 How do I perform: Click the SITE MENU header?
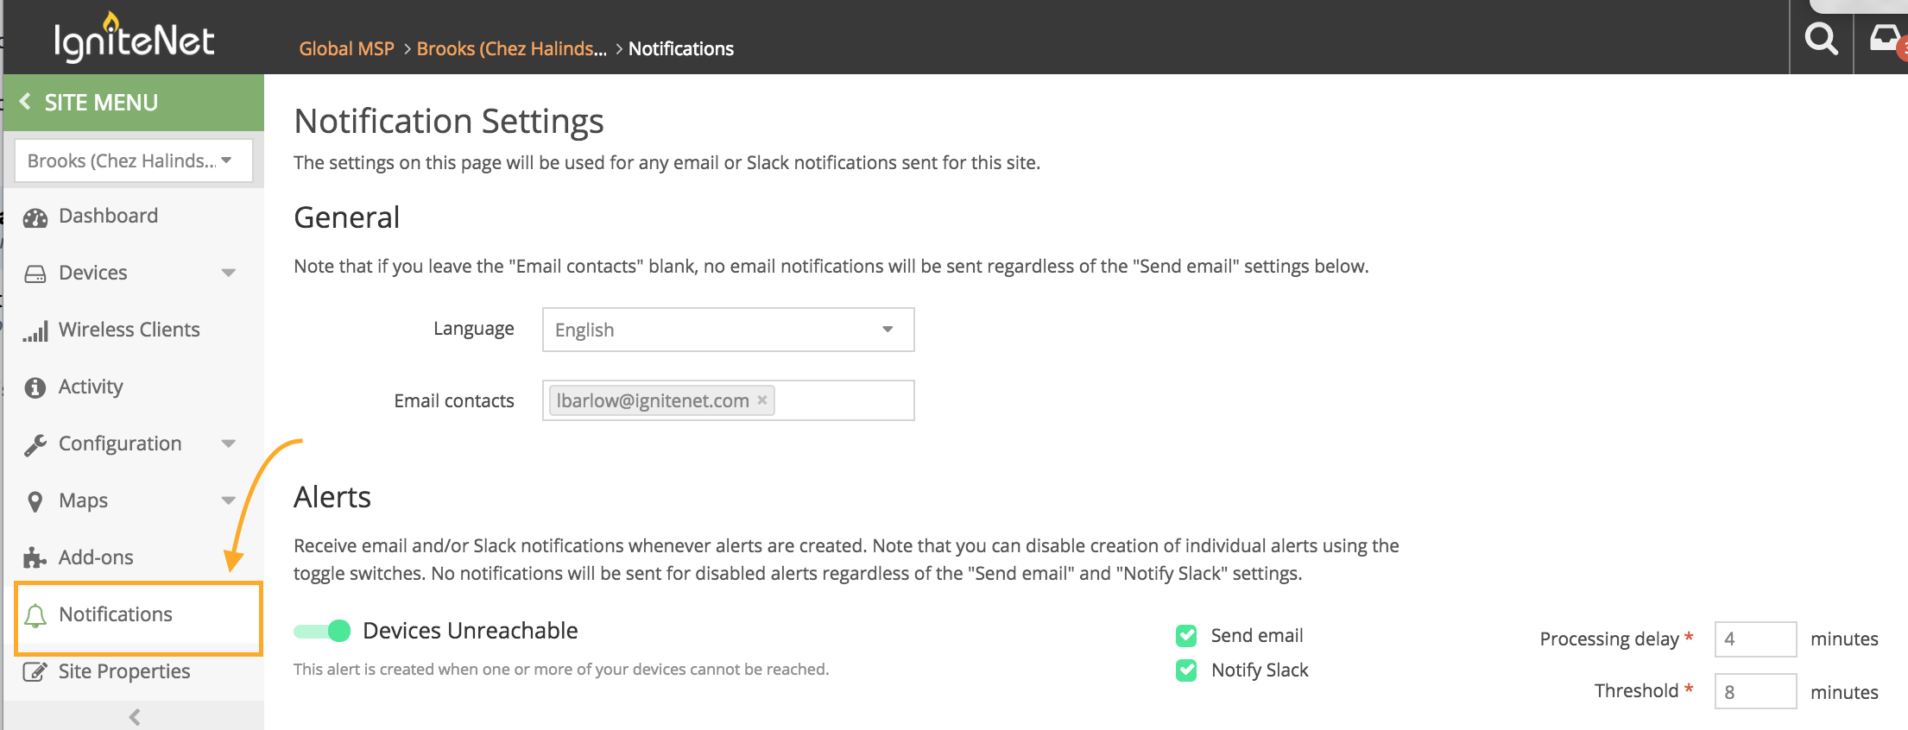134,102
